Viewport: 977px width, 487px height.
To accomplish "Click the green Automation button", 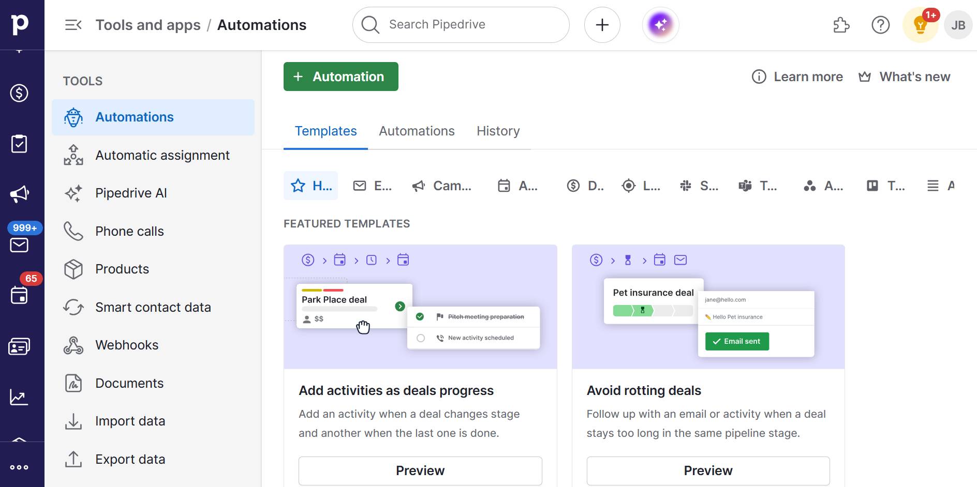I will 341,76.
